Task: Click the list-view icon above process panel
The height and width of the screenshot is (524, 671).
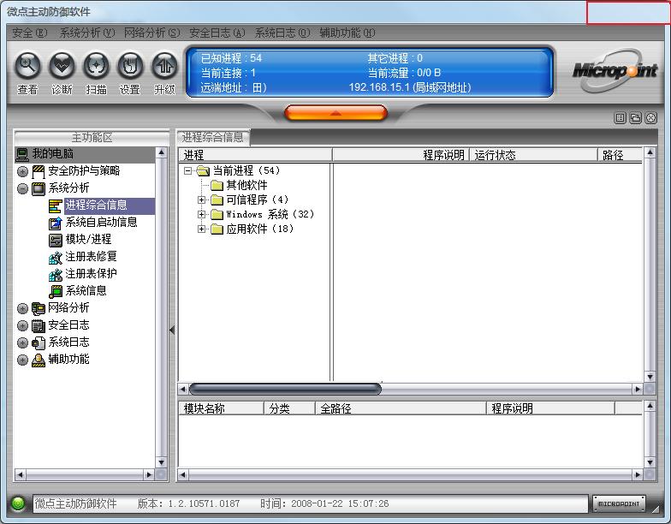Action: pyautogui.click(x=620, y=118)
